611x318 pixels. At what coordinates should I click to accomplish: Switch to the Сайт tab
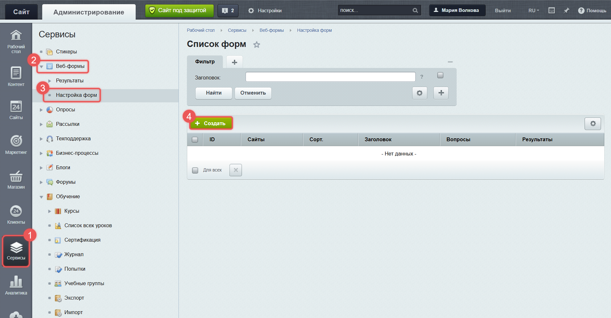pyautogui.click(x=21, y=12)
